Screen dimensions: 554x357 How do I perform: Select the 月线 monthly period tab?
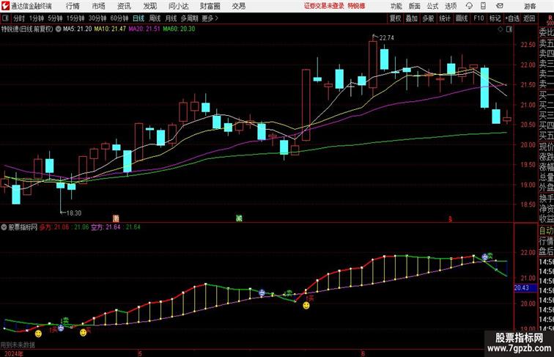[x=171, y=18]
